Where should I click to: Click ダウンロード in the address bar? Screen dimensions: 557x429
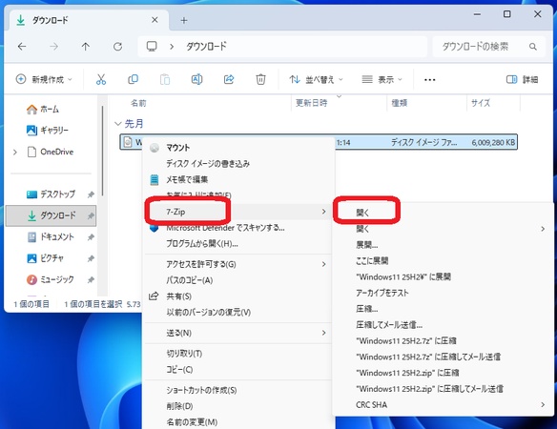(x=206, y=47)
